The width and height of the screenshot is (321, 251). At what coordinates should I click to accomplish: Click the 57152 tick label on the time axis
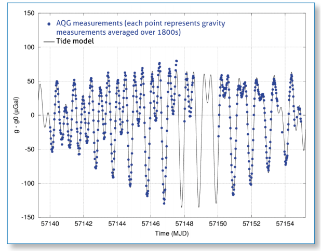(252, 224)
